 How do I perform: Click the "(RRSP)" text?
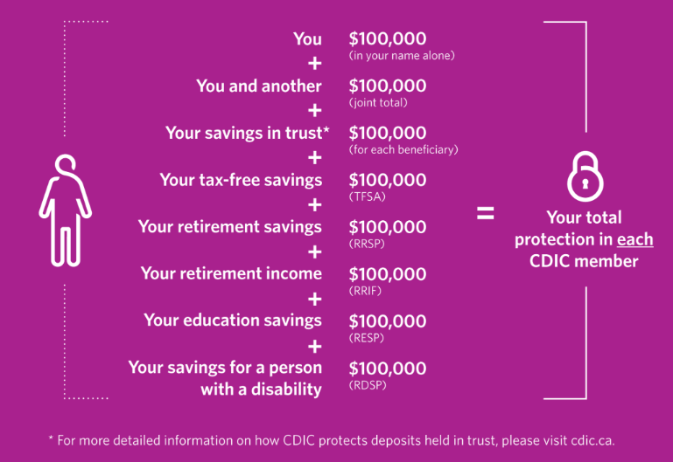click(x=367, y=244)
